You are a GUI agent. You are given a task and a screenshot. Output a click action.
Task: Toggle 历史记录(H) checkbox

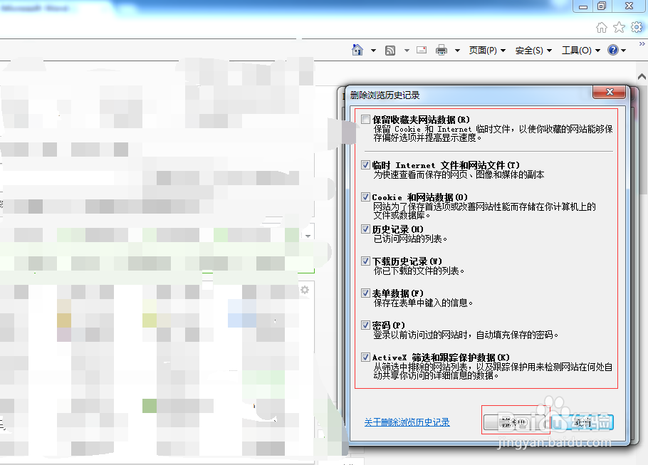pyautogui.click(x=365, y=229)
